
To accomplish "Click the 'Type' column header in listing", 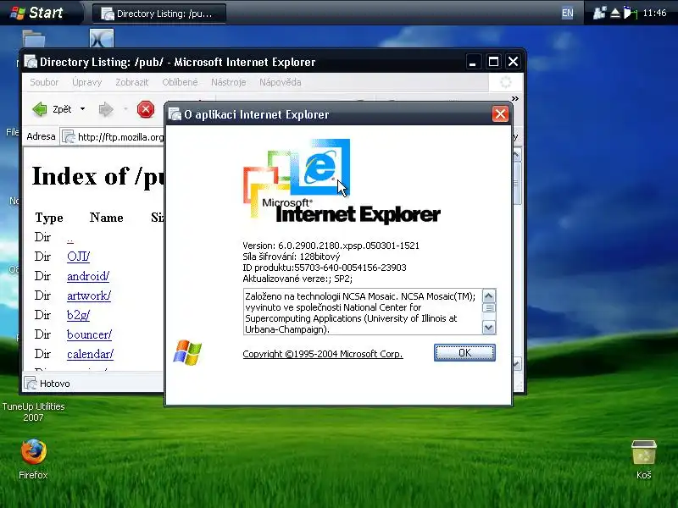I will coord(49,218).
